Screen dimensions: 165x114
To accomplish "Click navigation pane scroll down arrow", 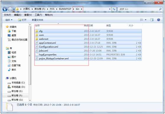I will 30,100.
